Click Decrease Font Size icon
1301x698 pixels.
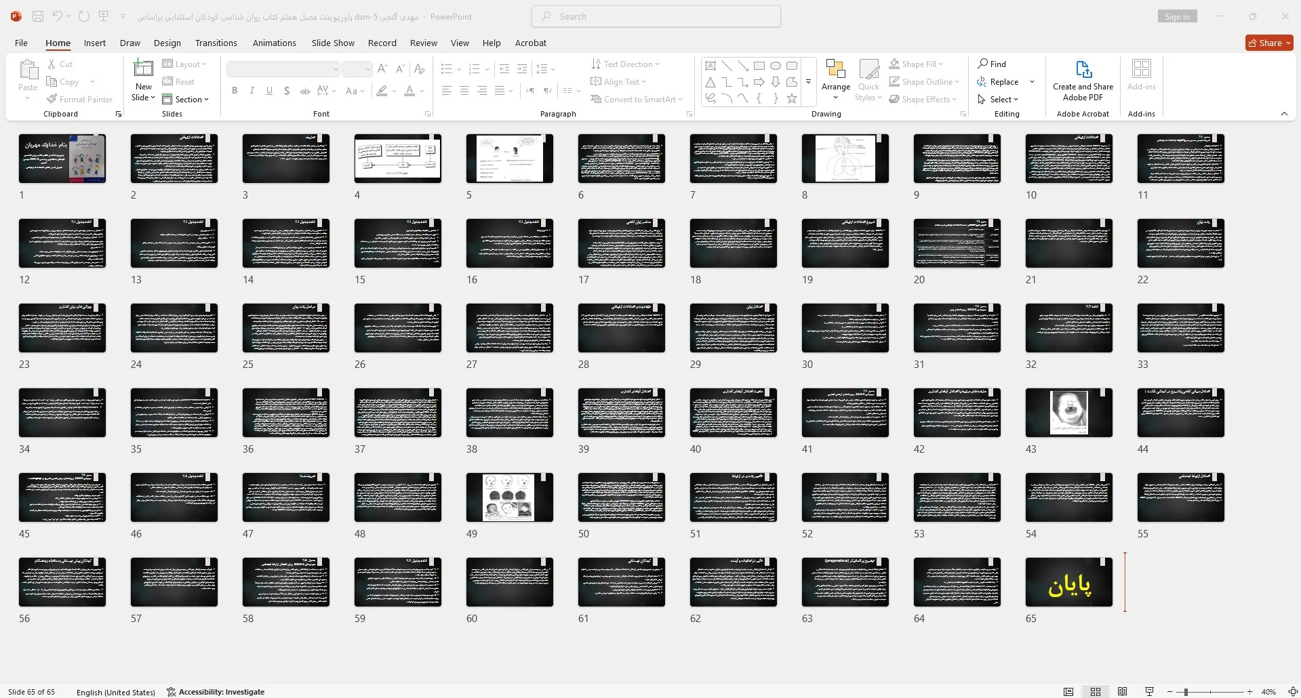click(x=400, y=68)
